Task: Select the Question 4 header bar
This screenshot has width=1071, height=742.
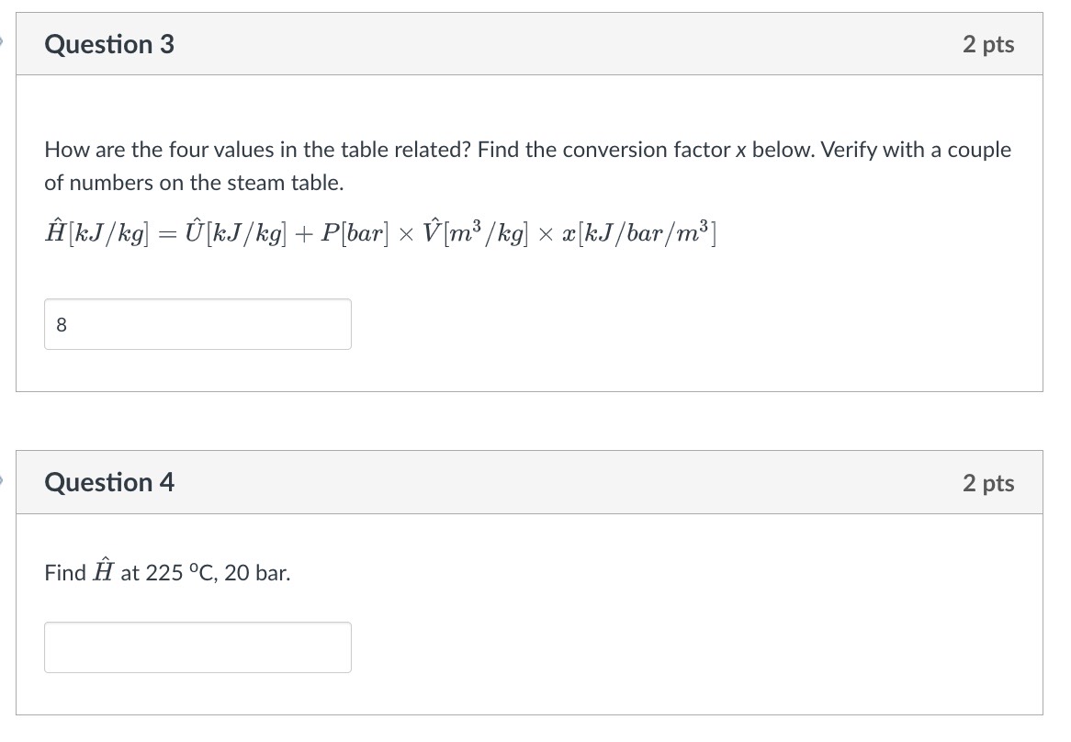Action: [x=529, y=482]
